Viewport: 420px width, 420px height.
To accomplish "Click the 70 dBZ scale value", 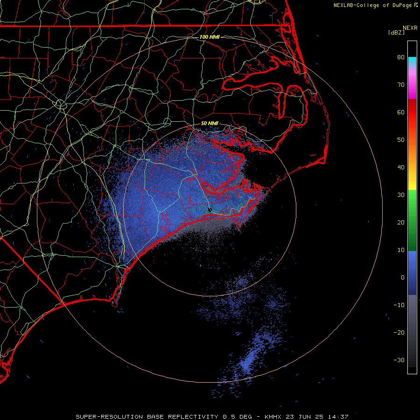I will [401, 85].
